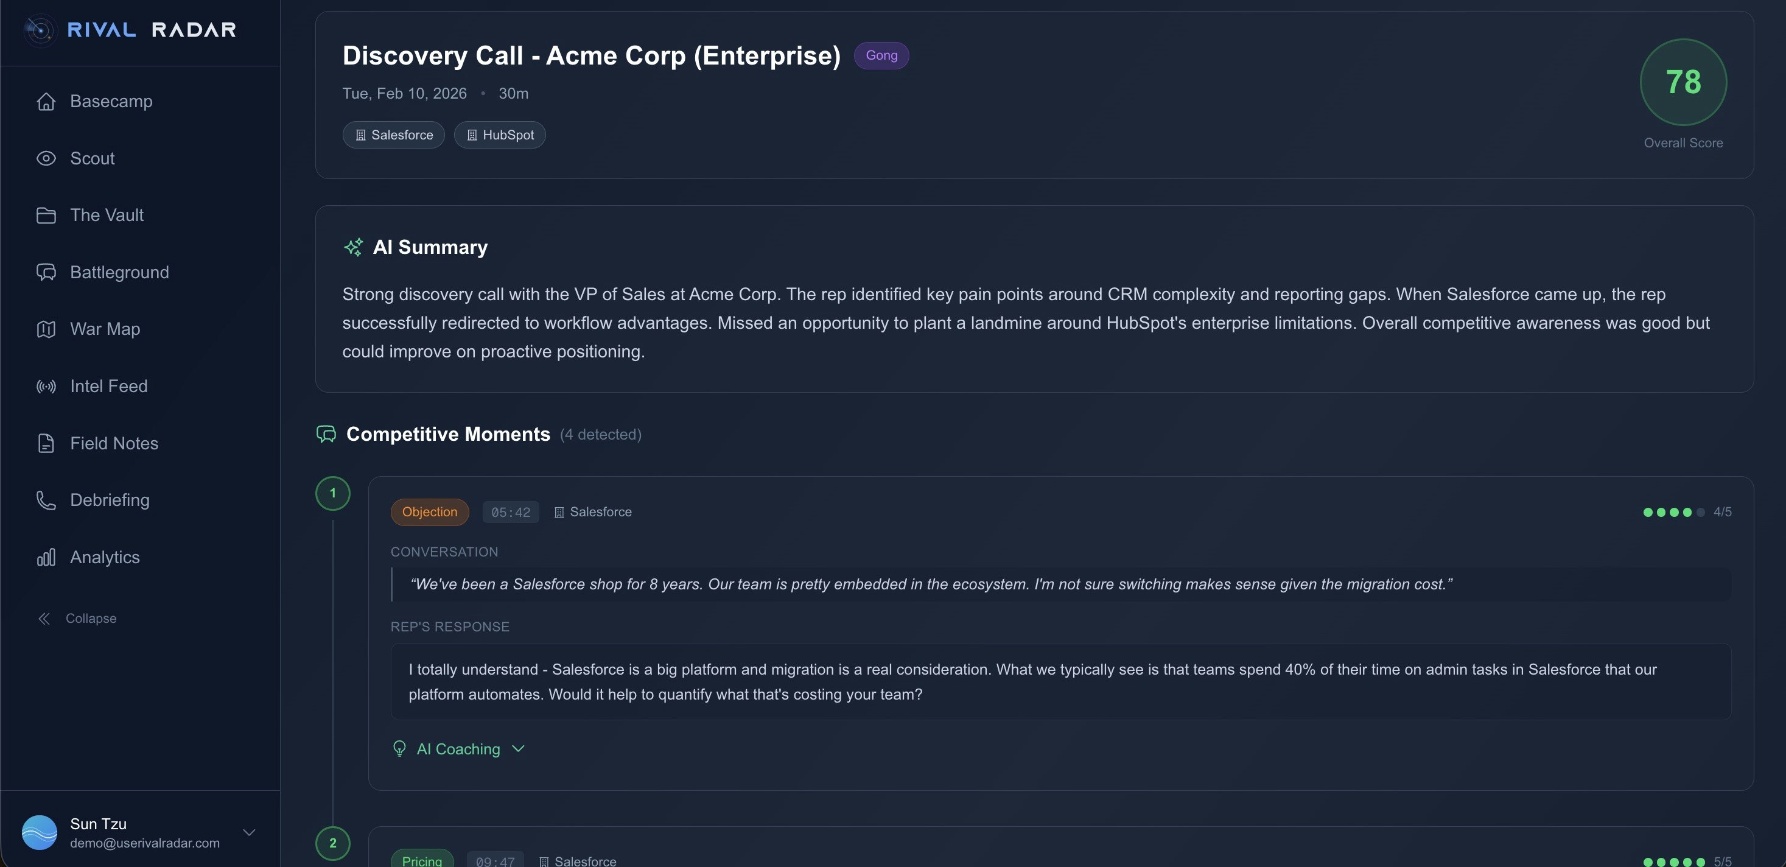This screenshot has height=867, width=1786.
Task: Expand the AI Coaching section
Action: 458,749
